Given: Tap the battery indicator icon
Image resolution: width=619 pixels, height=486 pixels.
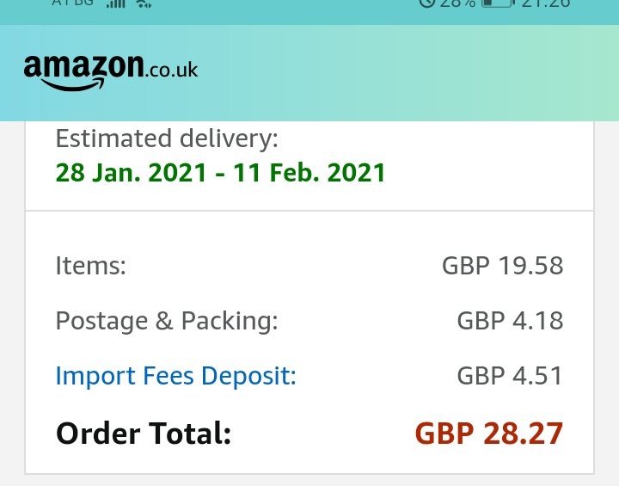Looking at the screenshot, I should point(498,3).
